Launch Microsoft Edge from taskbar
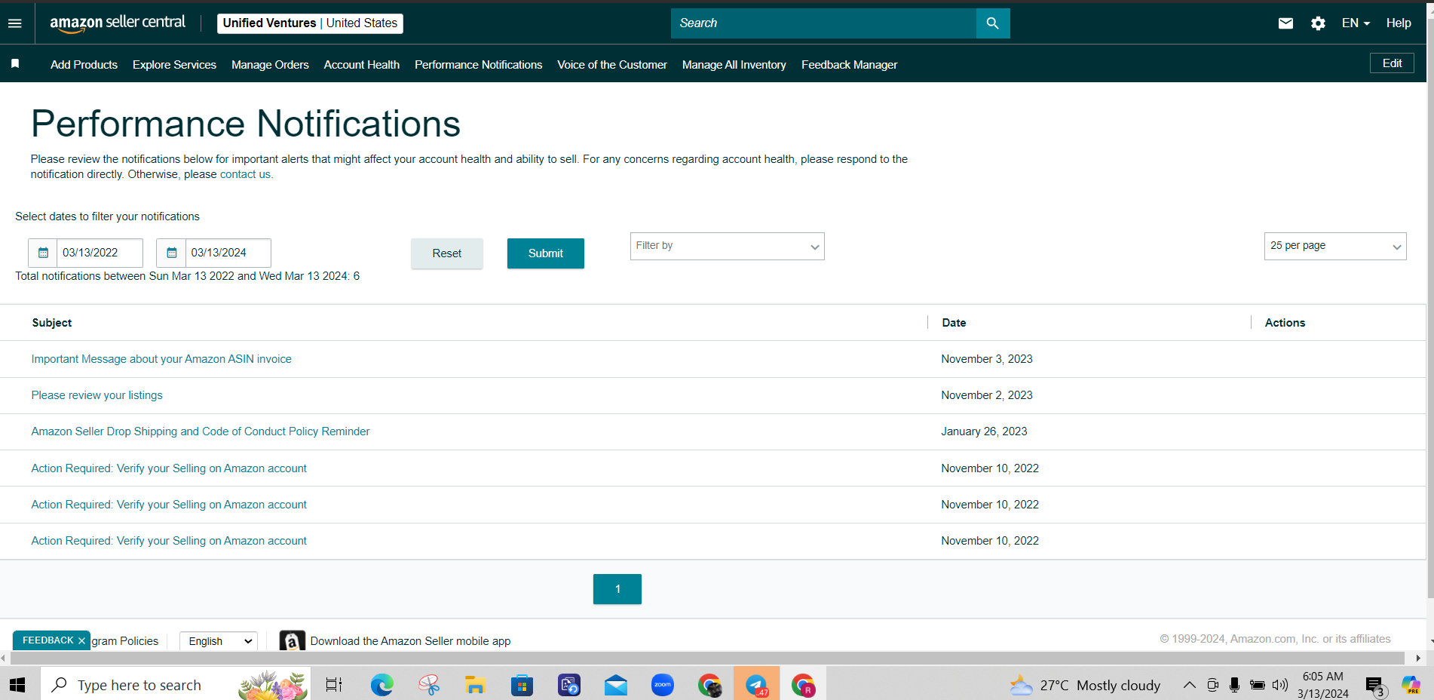This screenshot has width=1434, height=700. (x=381, y=685)
